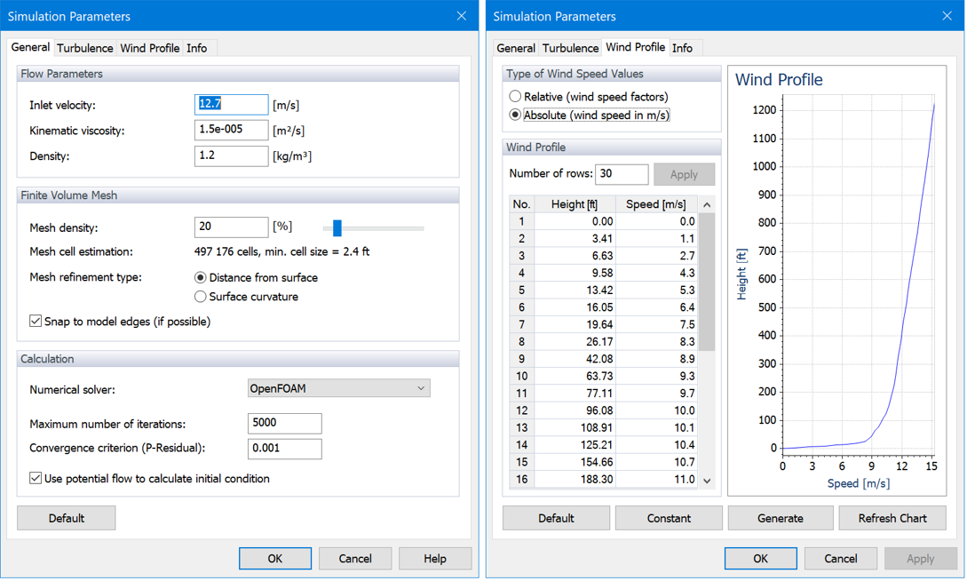Switch to the Turbulence tab

point(84,48)
